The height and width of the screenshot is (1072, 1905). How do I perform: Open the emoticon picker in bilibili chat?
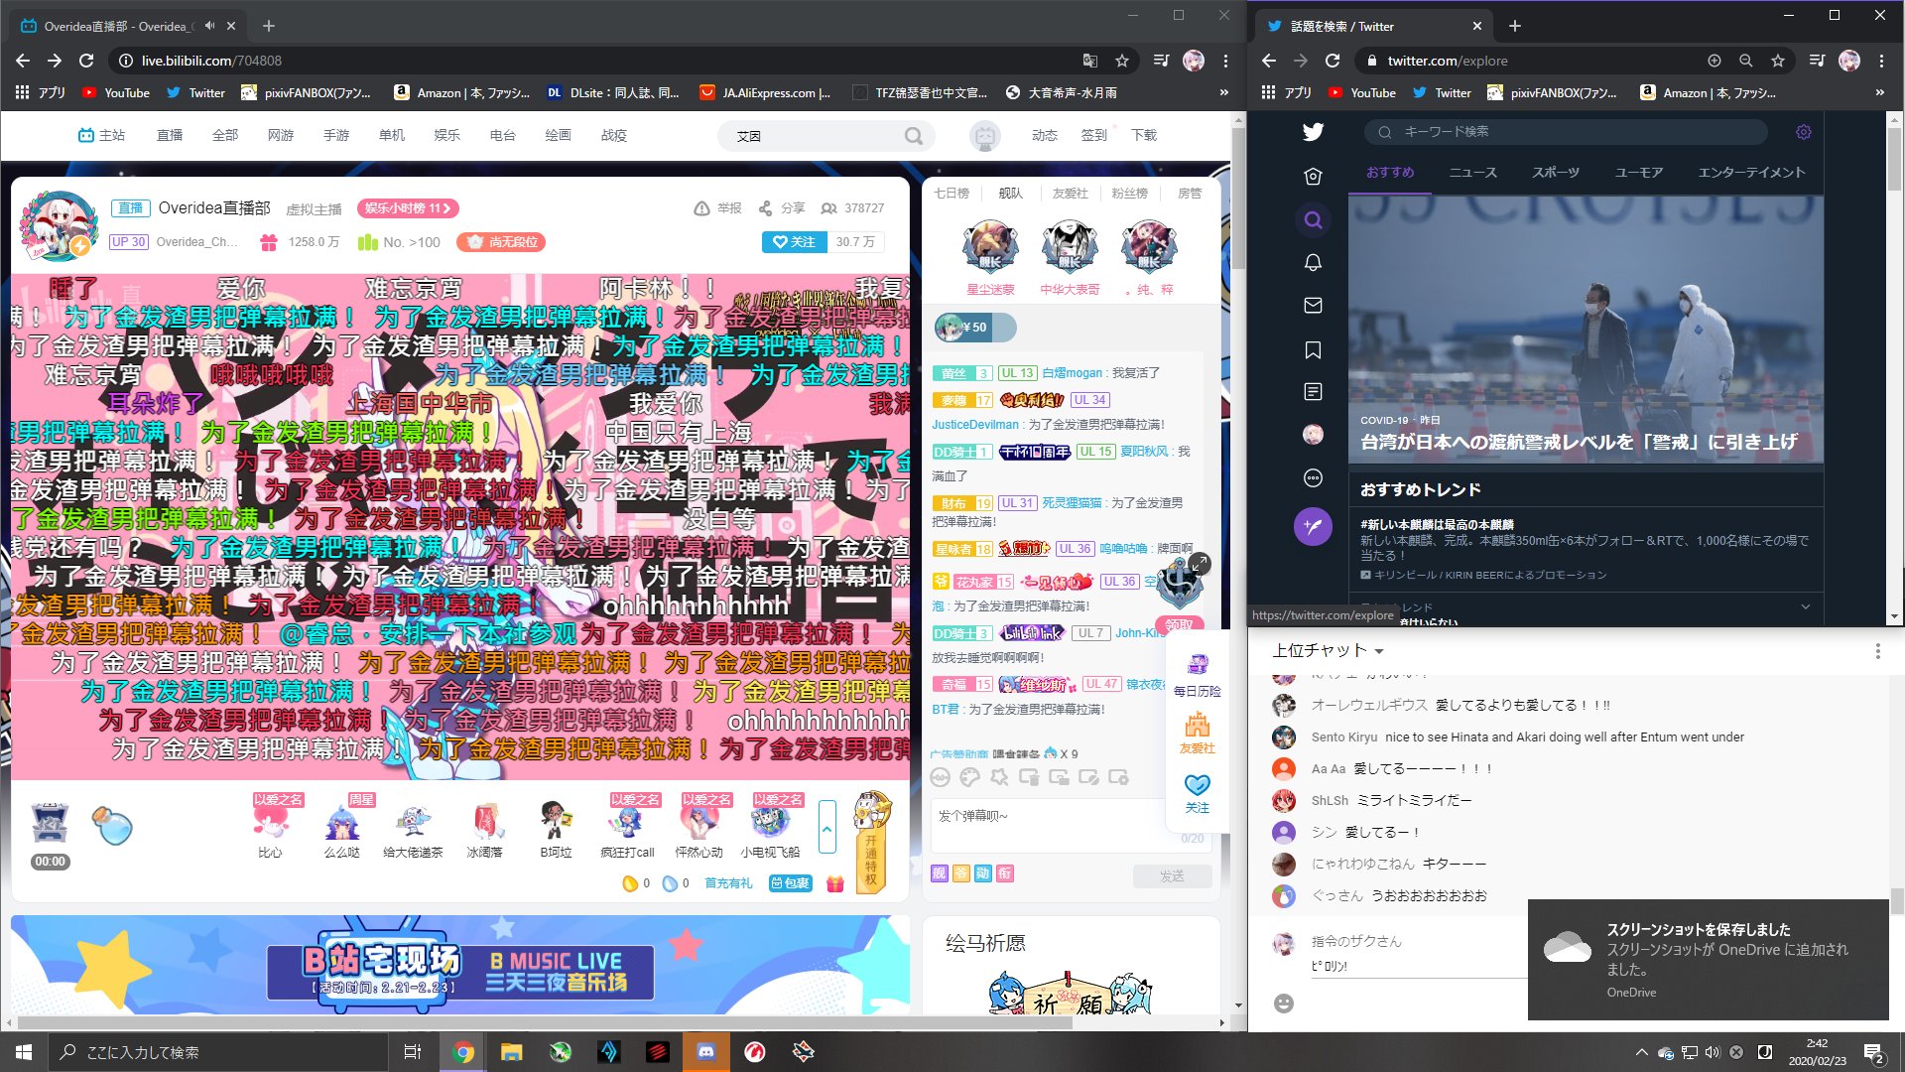point(940,777)
